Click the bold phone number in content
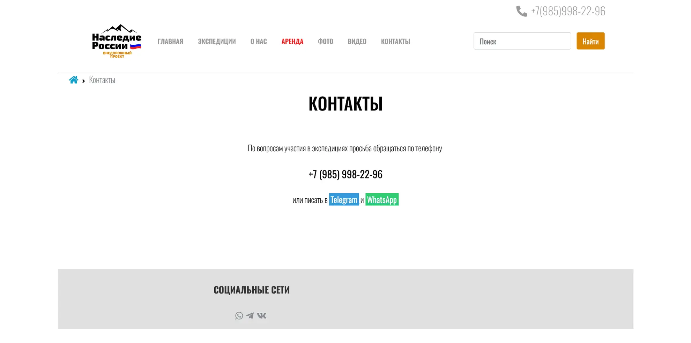 [x=345, y=174]
